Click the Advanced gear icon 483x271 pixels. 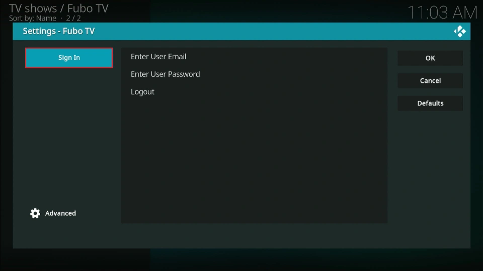point(35,213)
